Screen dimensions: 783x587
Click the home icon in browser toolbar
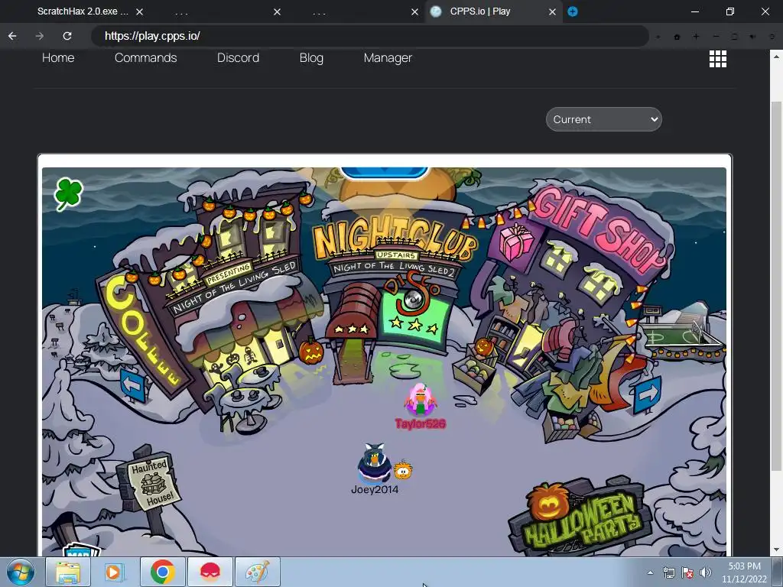coord(677,37)
